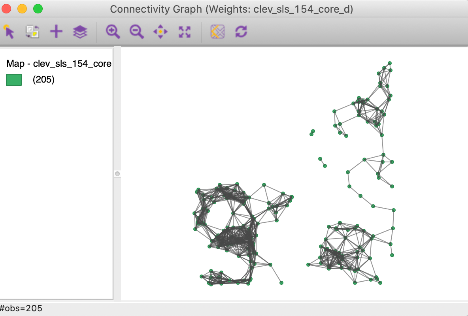Click the Invert Selection toolbar icon
The image size is (468, 316).
(32, 32)
